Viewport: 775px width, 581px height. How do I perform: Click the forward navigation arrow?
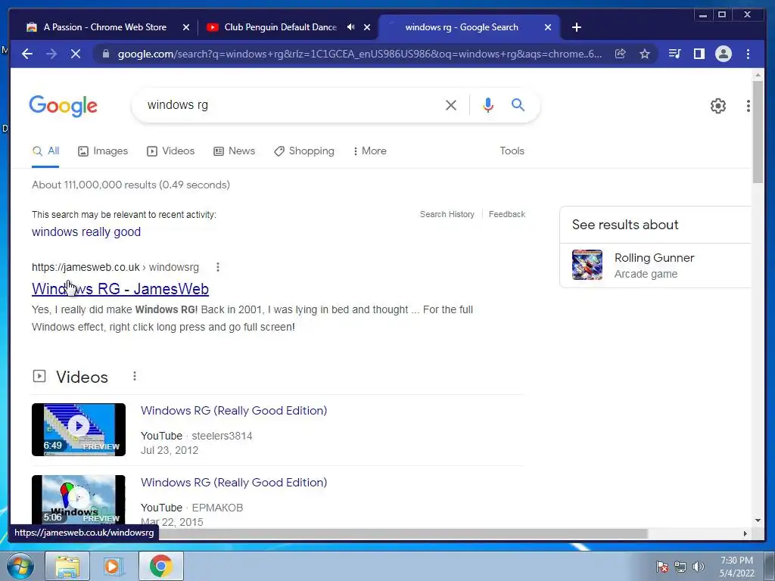pos(51,54)
